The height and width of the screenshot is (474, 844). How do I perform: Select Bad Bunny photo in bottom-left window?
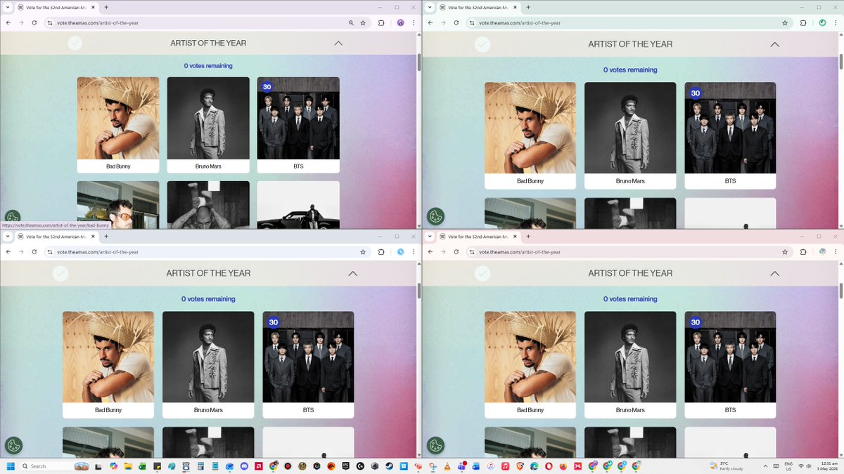click(x=108, y=357)
